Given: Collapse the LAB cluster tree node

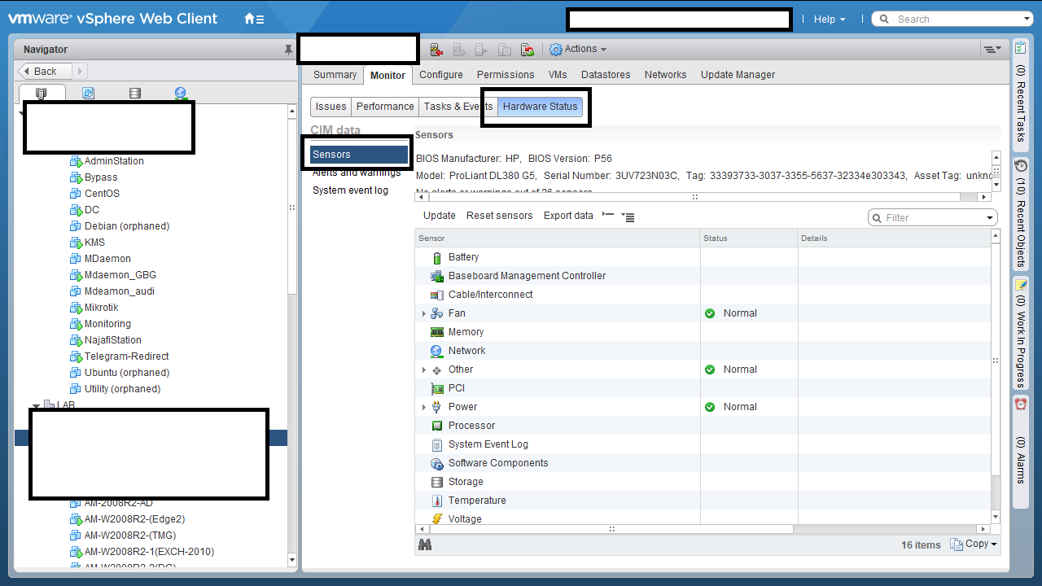Looking at the screenshot, I should coord(36,405).
